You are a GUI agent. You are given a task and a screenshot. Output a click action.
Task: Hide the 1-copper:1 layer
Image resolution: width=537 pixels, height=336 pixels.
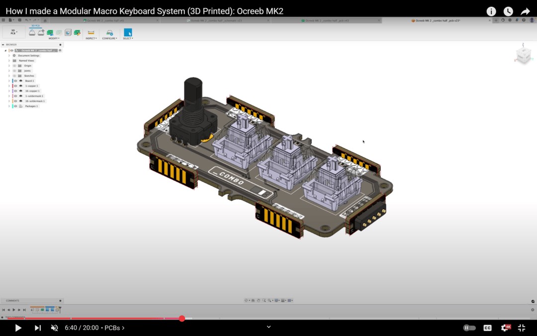[15, 86]
